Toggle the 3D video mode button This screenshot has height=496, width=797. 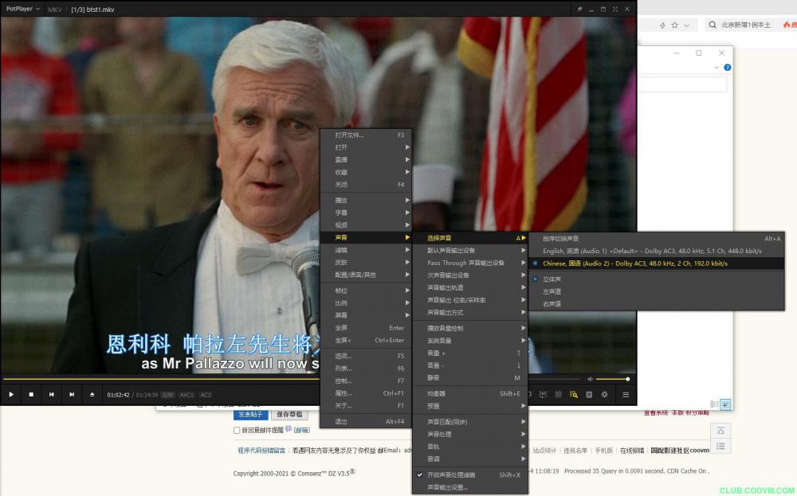558,394
